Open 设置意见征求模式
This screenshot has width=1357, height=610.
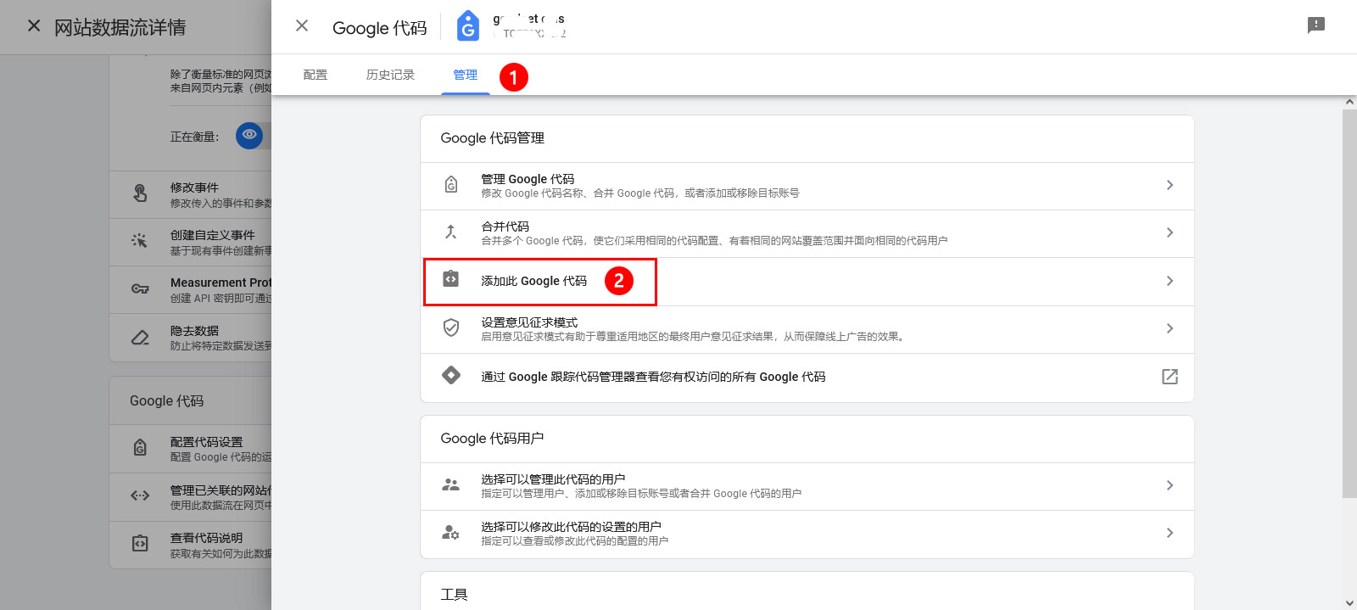click(x=807, y=329)
